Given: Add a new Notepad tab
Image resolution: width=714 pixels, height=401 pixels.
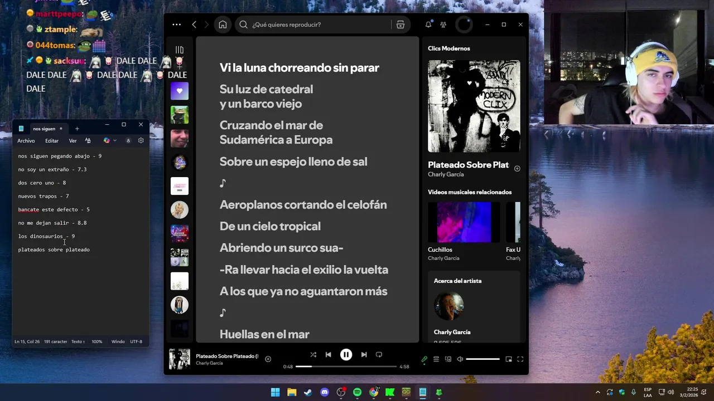Looking at the screenshot, I should tap(77, 129).
